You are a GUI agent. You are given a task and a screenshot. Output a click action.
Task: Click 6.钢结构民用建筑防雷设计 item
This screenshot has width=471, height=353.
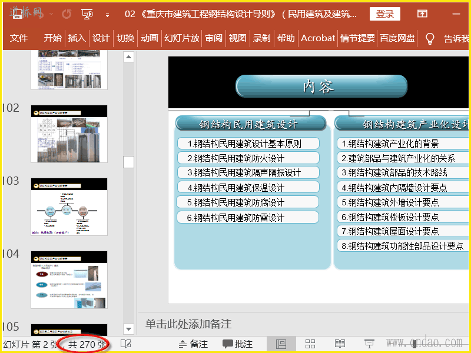248,217
